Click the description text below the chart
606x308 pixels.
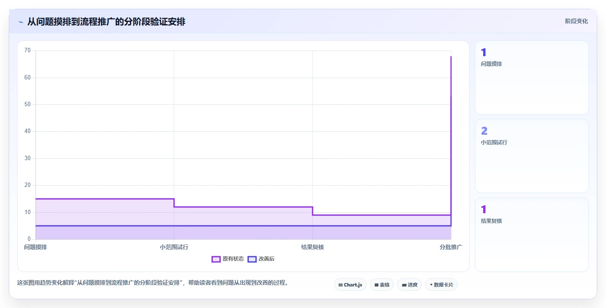pyautogui.click(x=153, y=283)
